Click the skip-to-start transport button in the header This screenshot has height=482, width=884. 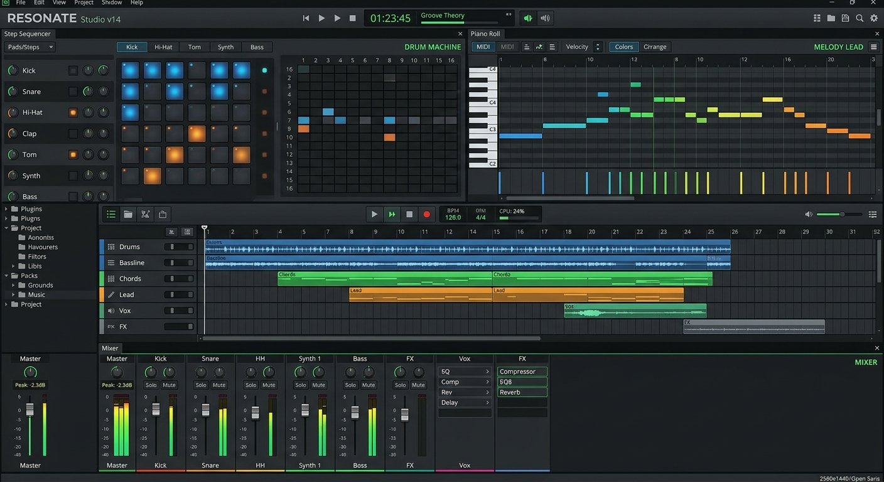pyautogui.click(x=306, y=18)
